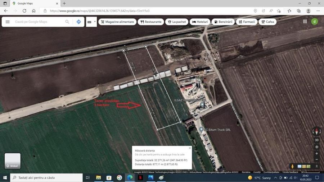
Task: Open the location permission icon in address bar
Action: tap(255, 11)
